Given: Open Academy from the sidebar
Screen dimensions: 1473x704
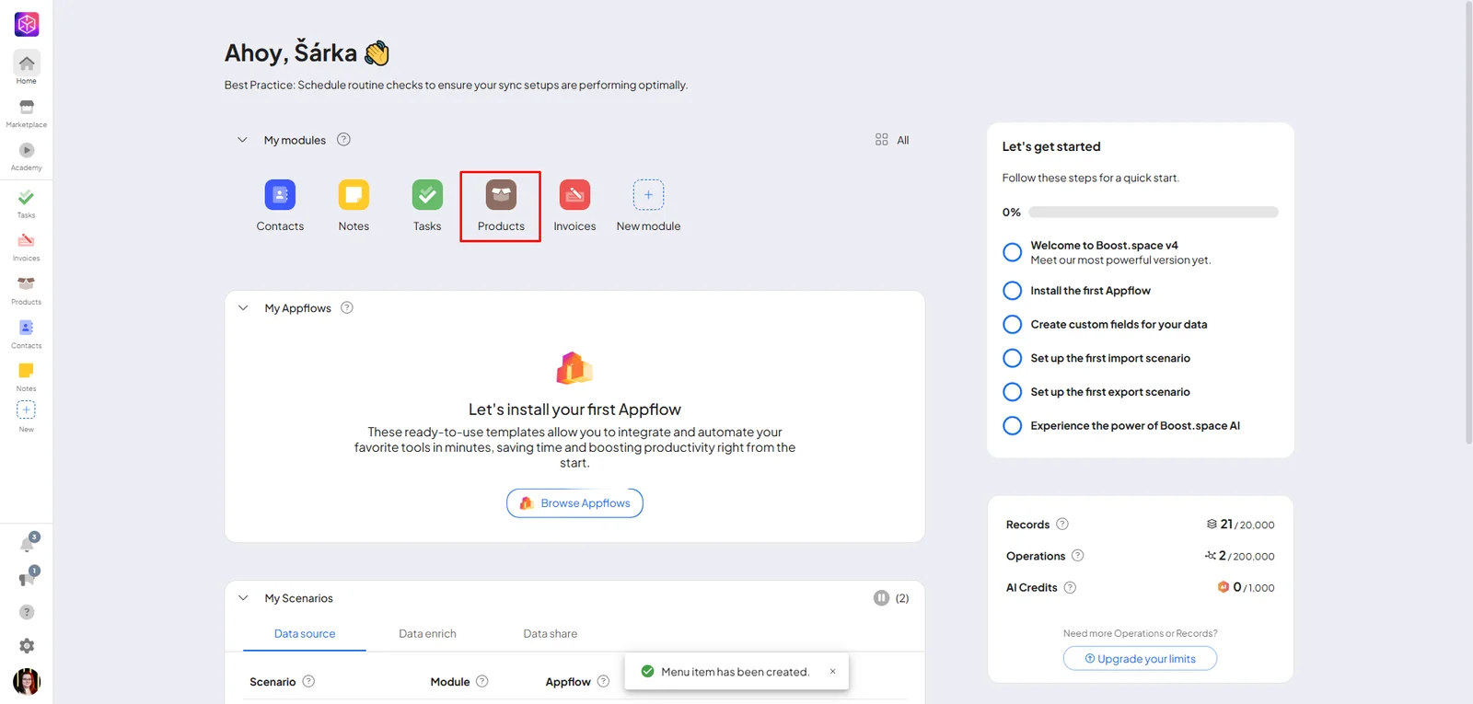Looking at the screenshot, I should click(27, 156).
